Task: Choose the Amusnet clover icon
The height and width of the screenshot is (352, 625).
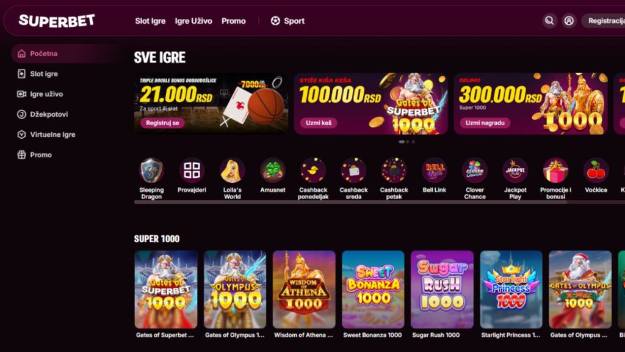Action: [273, 170]
